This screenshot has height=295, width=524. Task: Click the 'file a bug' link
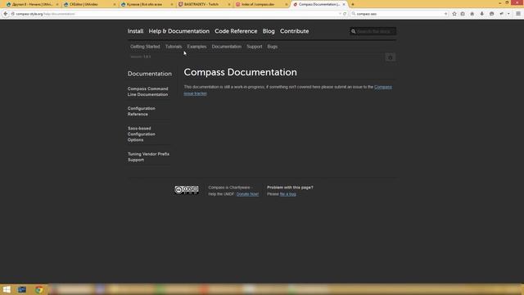click(287, 194)
